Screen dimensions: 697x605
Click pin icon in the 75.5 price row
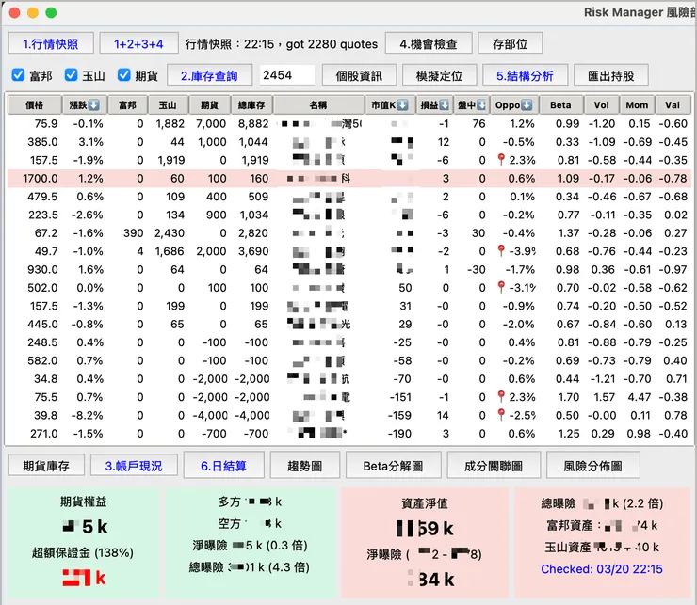pyautogui.click(x=501, y=396)
